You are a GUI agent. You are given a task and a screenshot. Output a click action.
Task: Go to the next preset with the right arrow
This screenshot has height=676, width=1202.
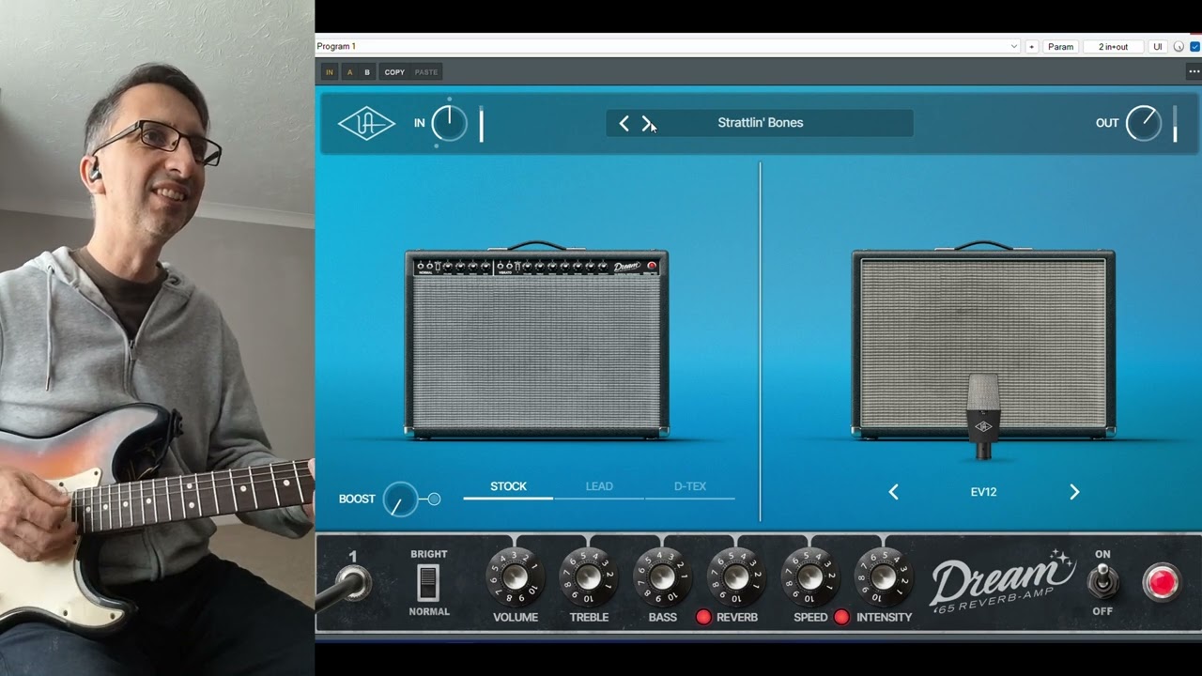[x=647, y=123]
